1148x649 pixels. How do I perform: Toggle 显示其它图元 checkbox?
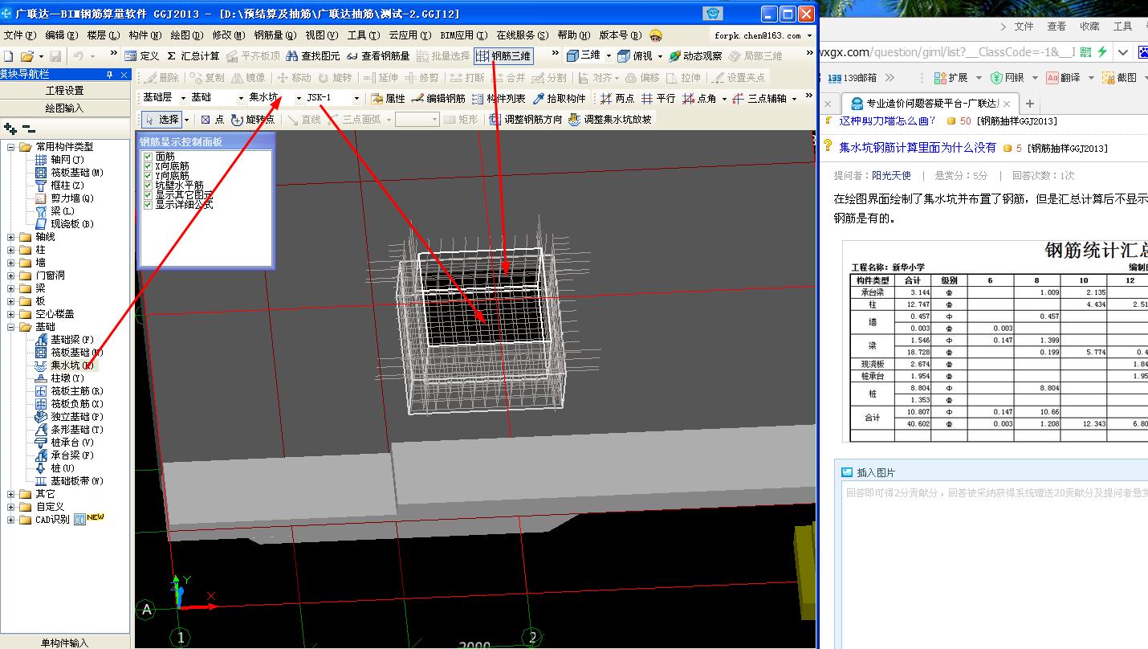coord(147,194)
